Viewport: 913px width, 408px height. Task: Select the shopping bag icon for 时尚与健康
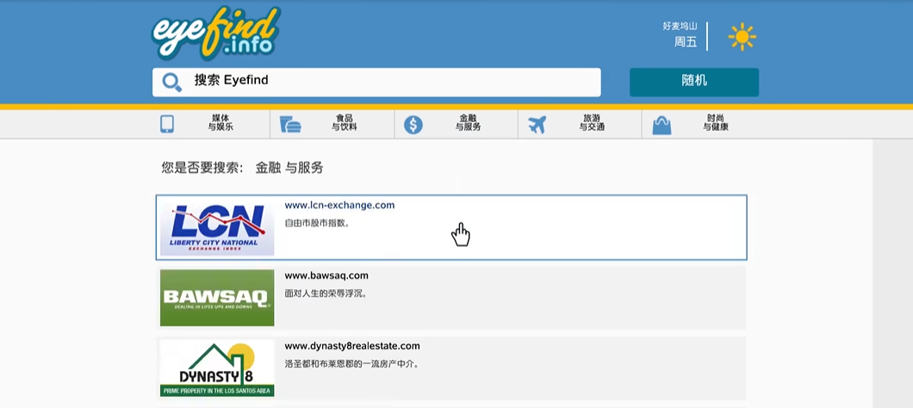(x=661, y=124)
